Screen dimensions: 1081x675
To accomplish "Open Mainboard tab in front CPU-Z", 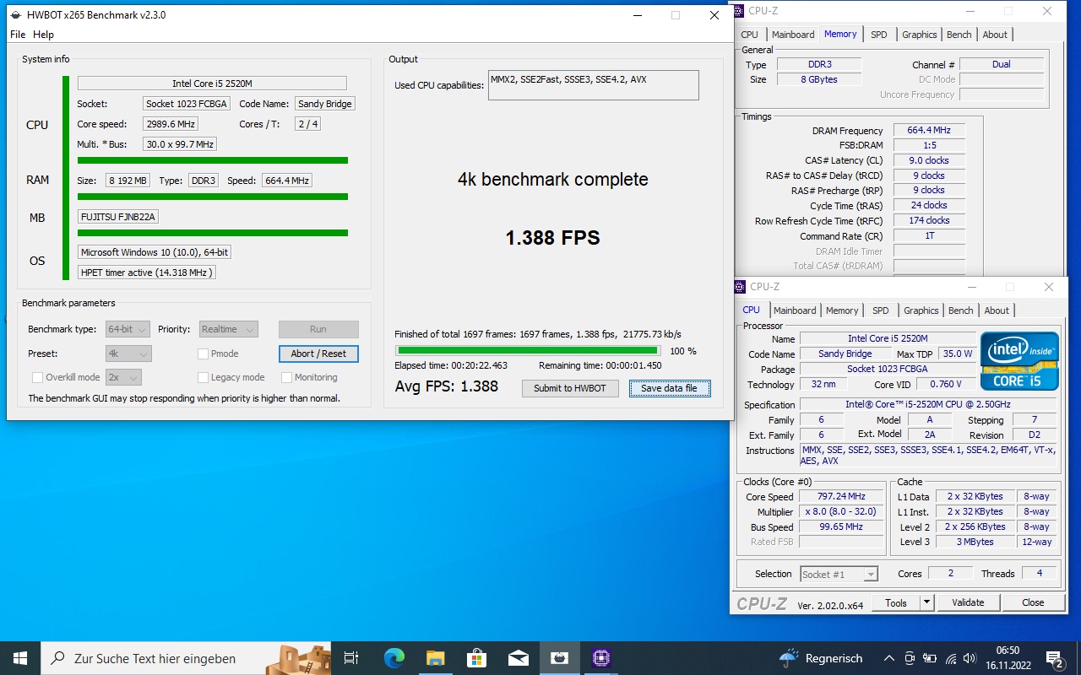I will point(795,310).
